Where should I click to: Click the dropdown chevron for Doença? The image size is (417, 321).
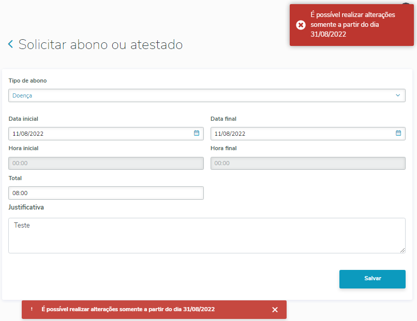(x=398, y=95)
